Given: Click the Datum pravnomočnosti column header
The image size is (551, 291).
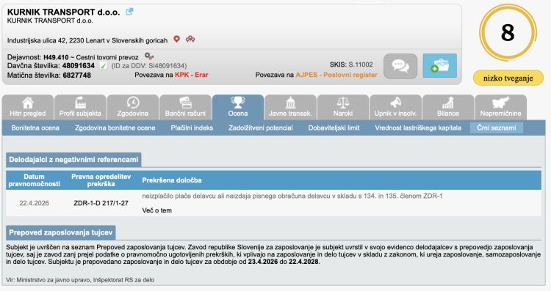Looking at the screenshot, I should pos(34,180).
